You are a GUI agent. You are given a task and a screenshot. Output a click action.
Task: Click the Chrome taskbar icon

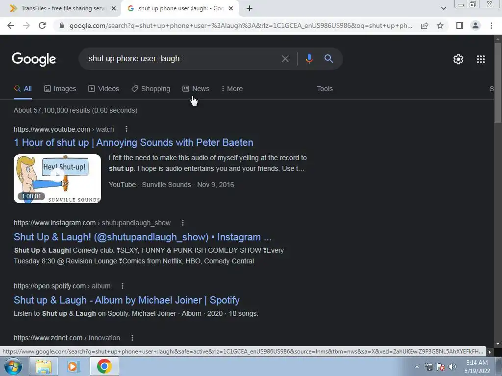coord(104,366)
